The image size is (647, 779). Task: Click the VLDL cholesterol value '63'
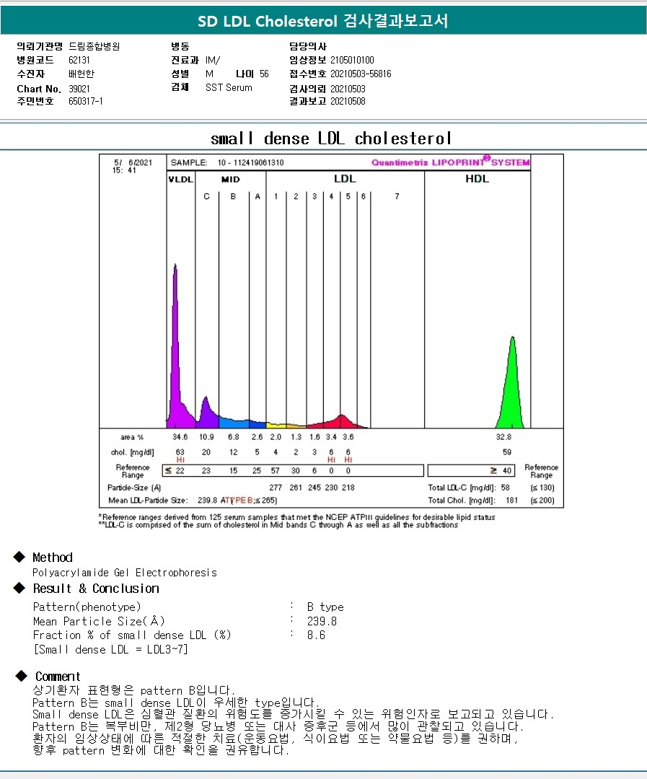pos(180,452)
